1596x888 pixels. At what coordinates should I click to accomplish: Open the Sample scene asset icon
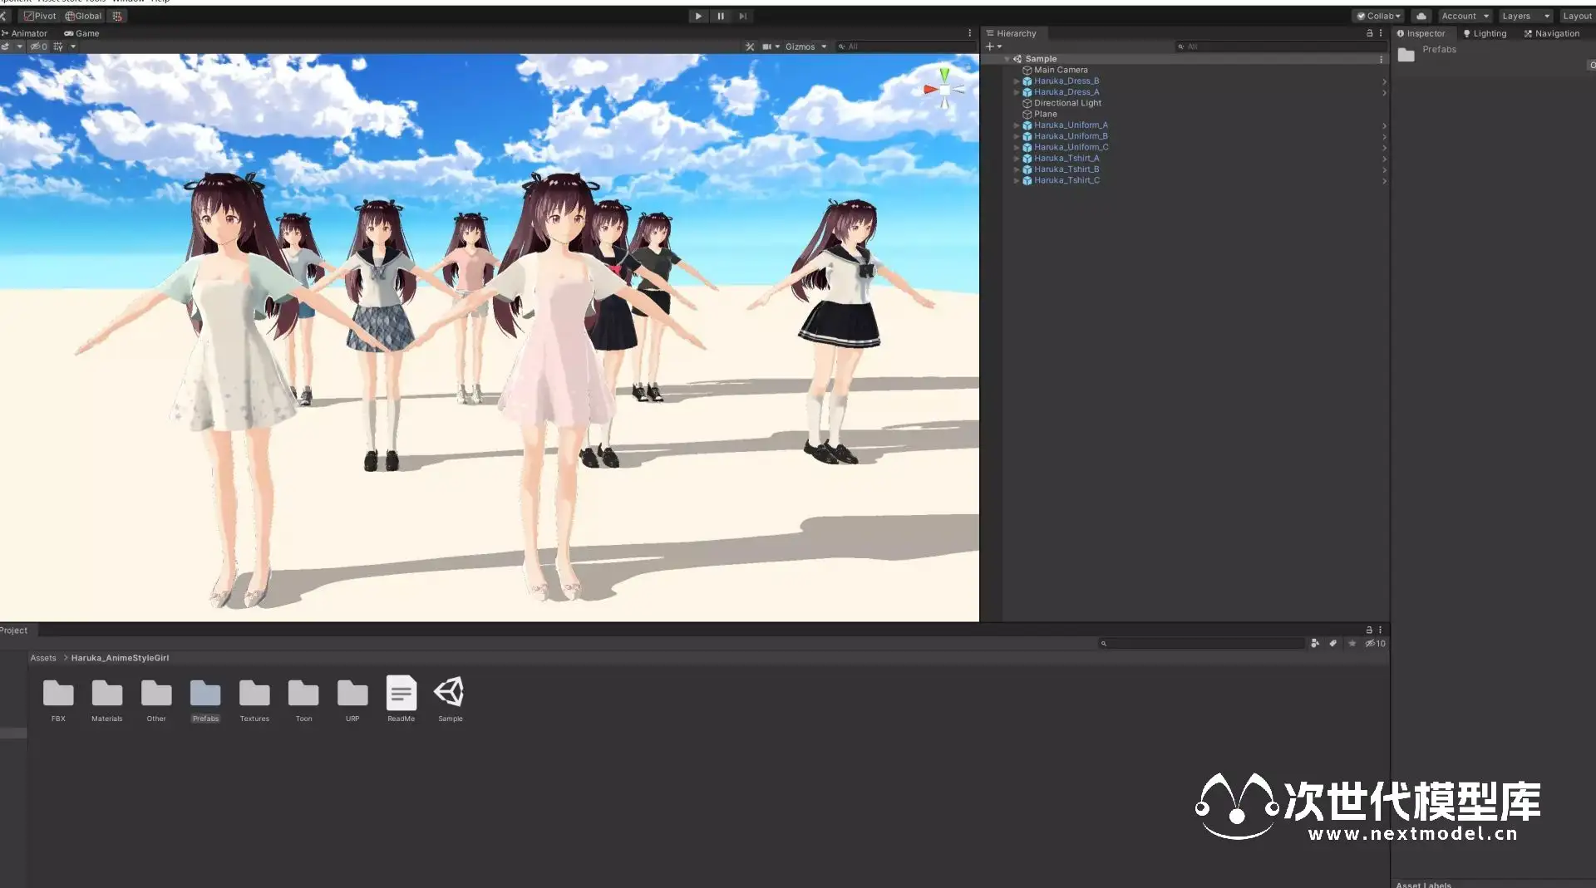(450, 693)
